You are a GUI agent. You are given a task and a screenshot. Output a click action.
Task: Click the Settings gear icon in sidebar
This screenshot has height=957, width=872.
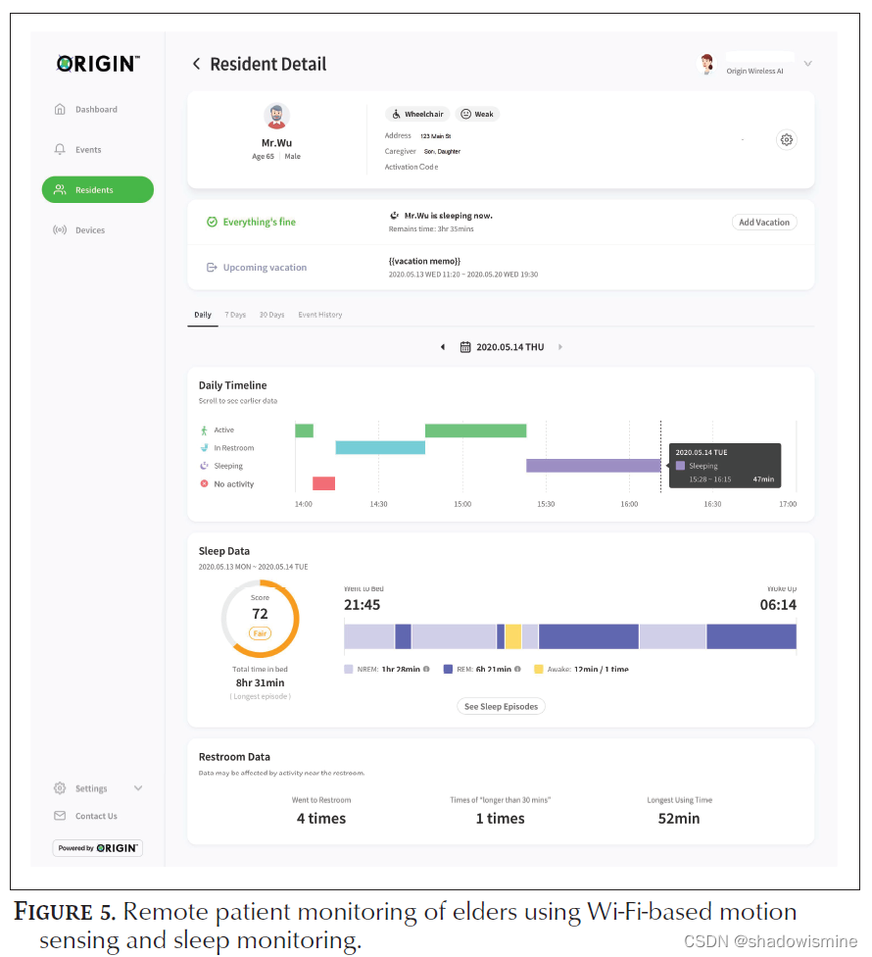tap(60, 788)
